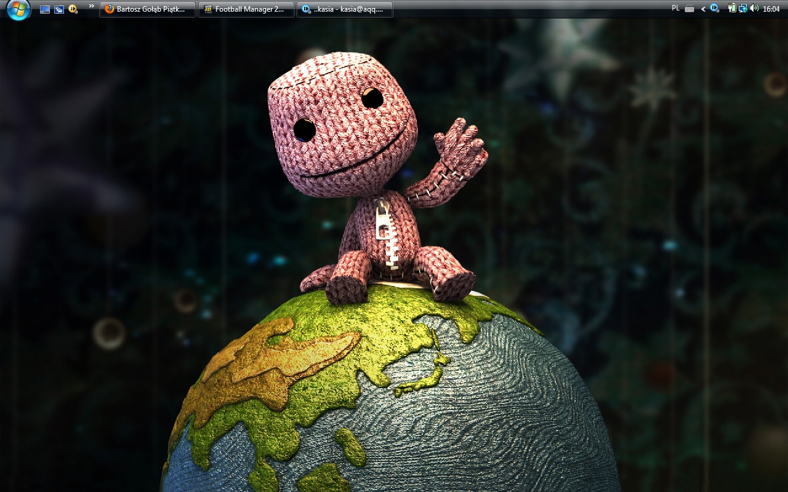Click the Show desktop quick launch icon
This screenshot has height=492, width=788.
click(x=45, y=9)
